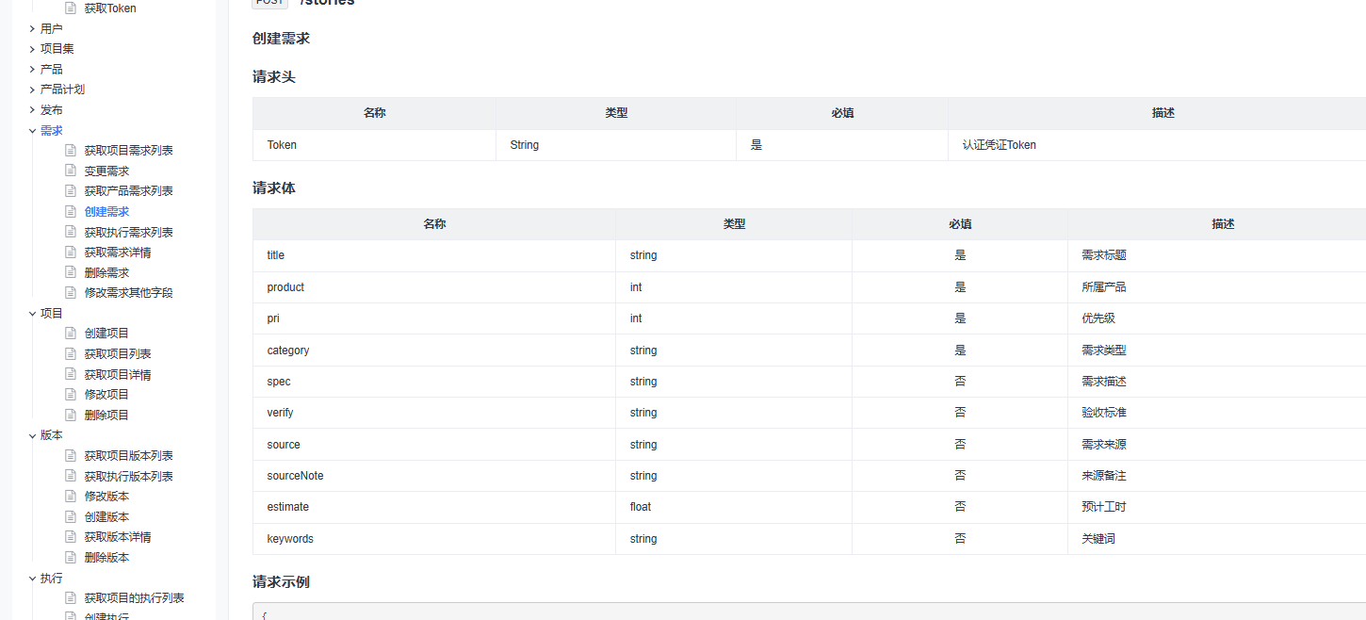
Task: Expand the 产品 tree section
Action: coord(32,69)
